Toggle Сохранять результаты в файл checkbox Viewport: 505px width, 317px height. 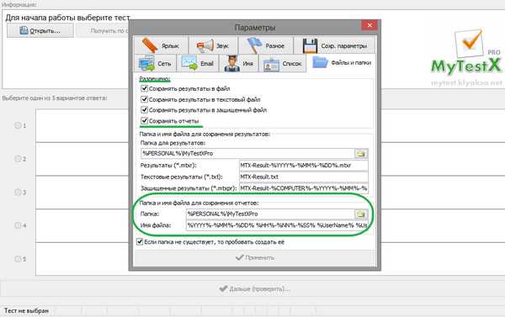click(x=144, y=88)
